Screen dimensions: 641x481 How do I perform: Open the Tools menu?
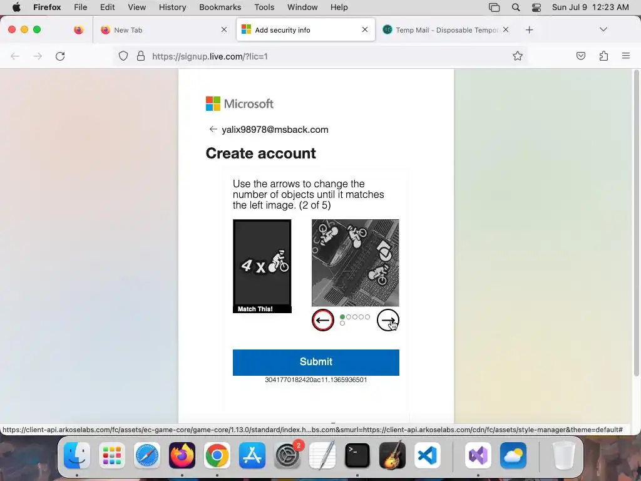(x=264, y=8)
